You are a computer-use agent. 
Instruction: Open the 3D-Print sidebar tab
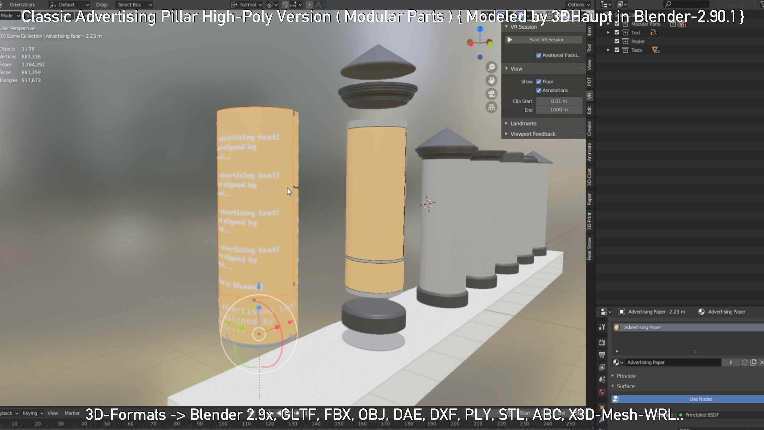click(590, 221)
